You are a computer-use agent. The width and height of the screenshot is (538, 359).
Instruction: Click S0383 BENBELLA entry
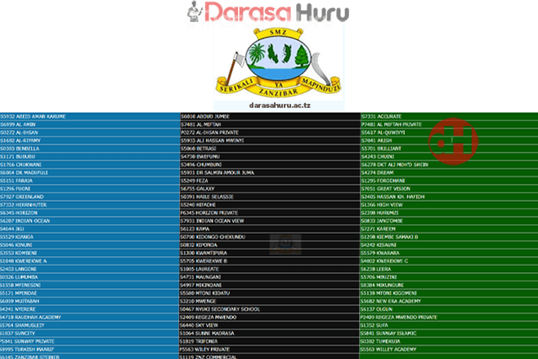20,149
